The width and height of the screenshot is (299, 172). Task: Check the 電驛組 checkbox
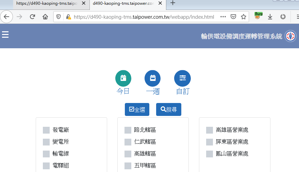click(46, 166)
